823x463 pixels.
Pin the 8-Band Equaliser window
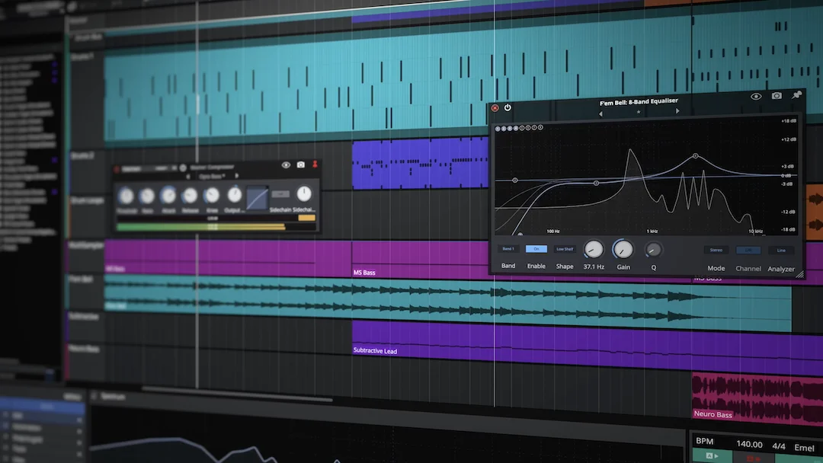pyautogui.click(x=797, y=95)
